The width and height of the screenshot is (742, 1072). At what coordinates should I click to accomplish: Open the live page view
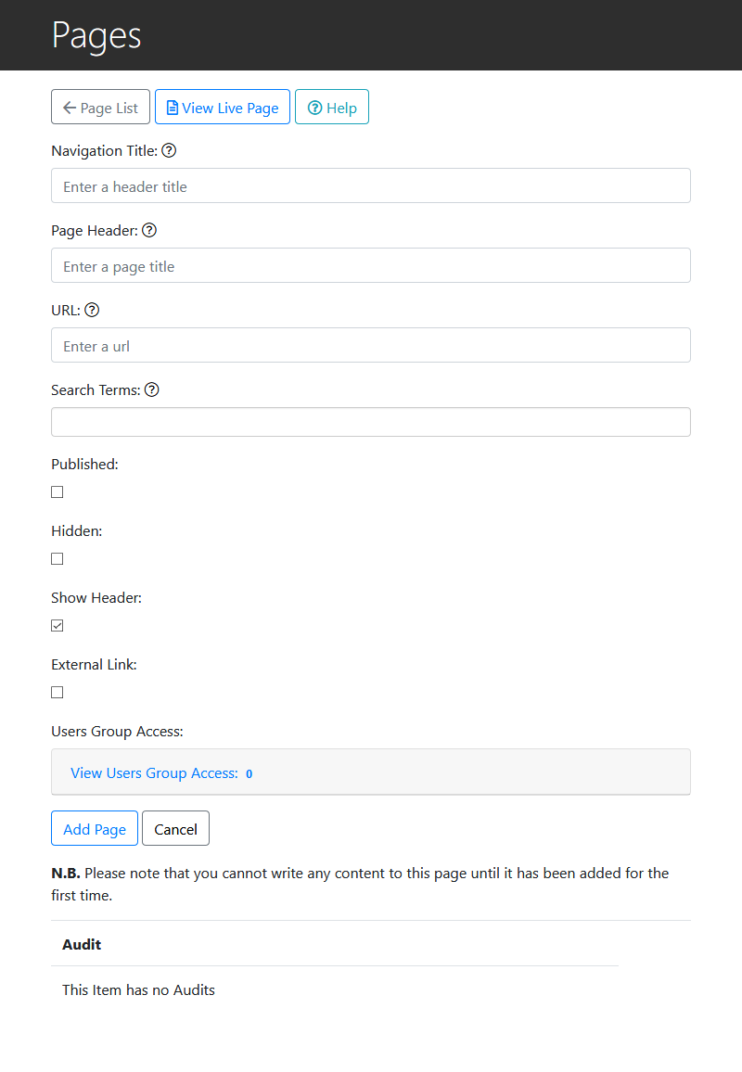click(223, 107)
